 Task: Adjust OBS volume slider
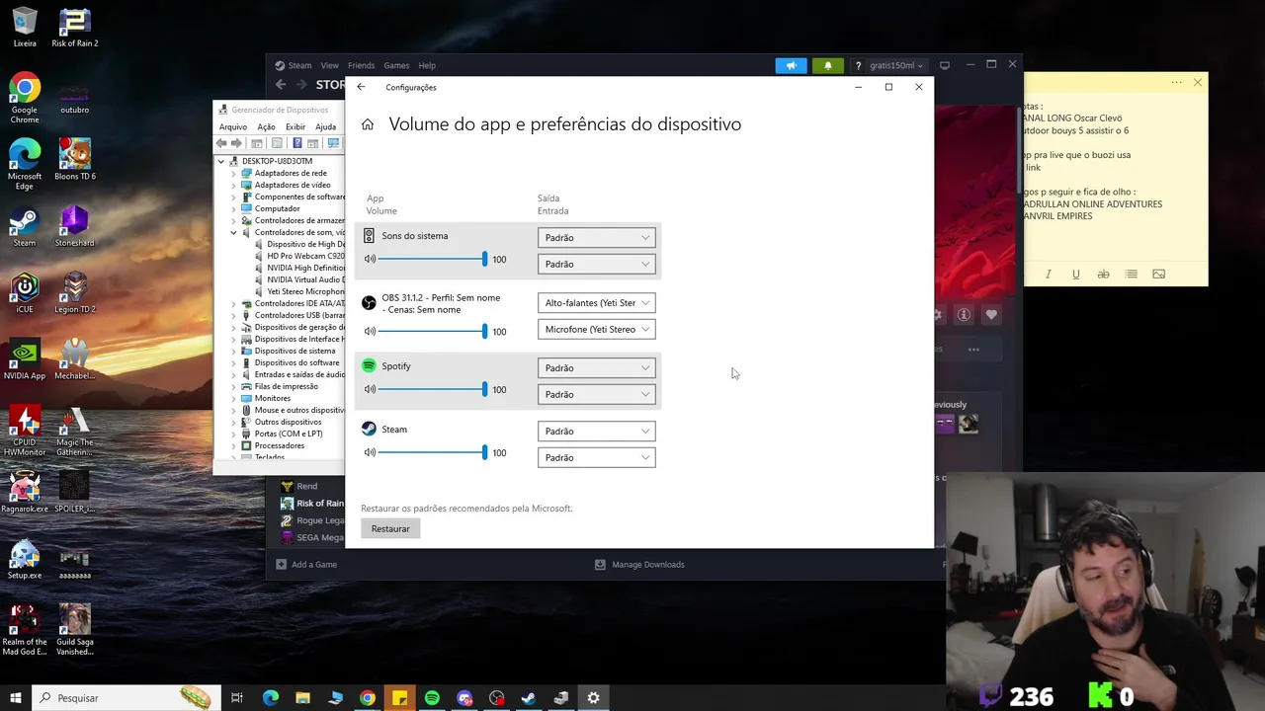coord(431,331)
